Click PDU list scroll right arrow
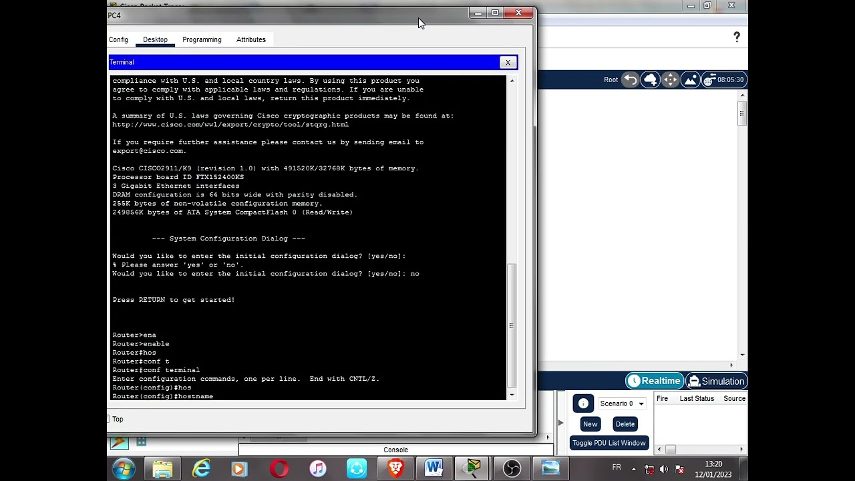The image size is (855, 481). point(741,450)
